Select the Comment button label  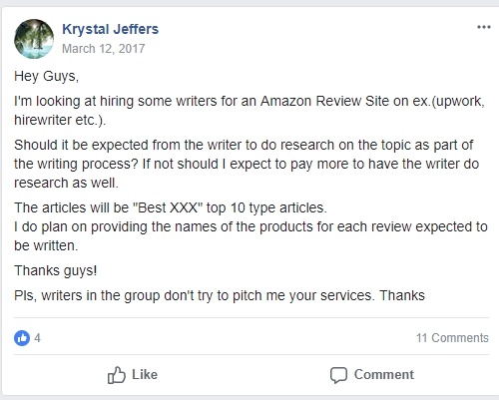point(384,375)
